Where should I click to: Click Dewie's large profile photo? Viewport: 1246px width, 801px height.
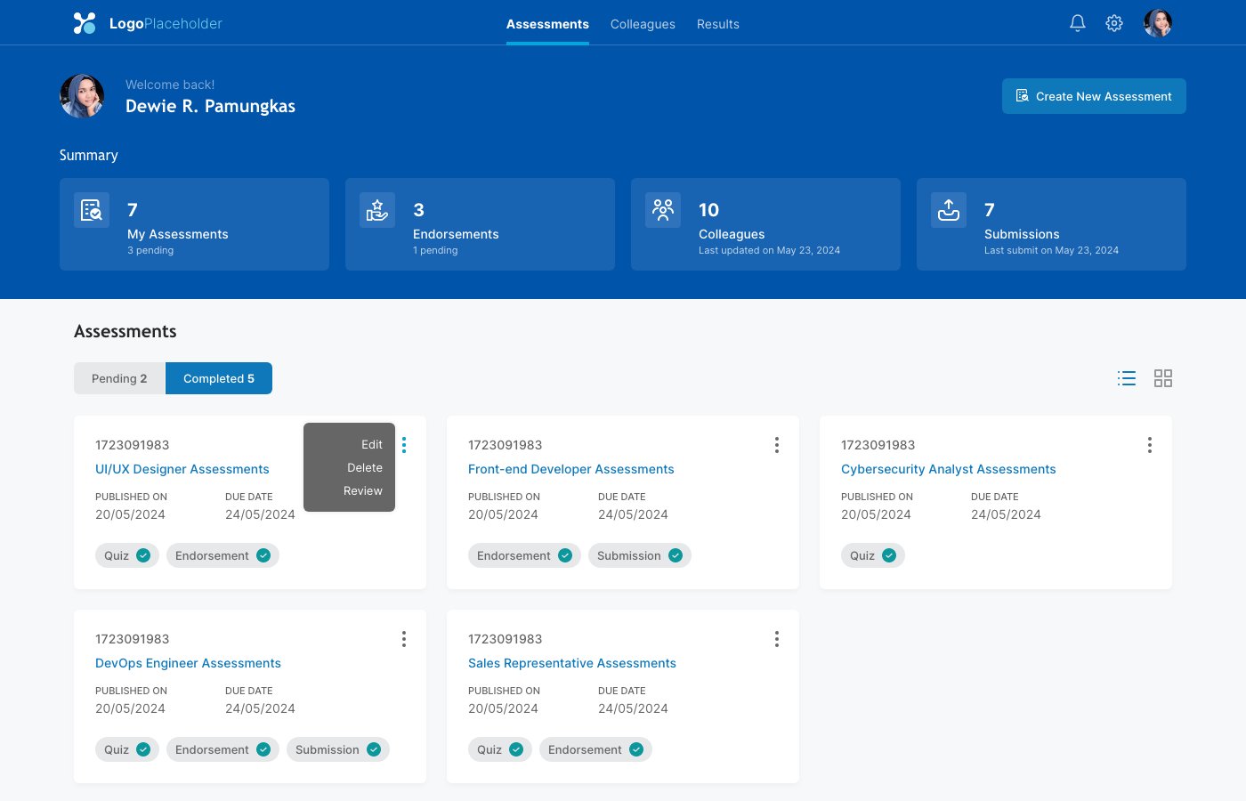click(82, 96)
